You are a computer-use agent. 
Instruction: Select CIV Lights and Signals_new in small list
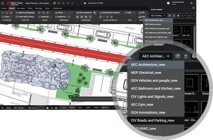[x=158, y=37]
